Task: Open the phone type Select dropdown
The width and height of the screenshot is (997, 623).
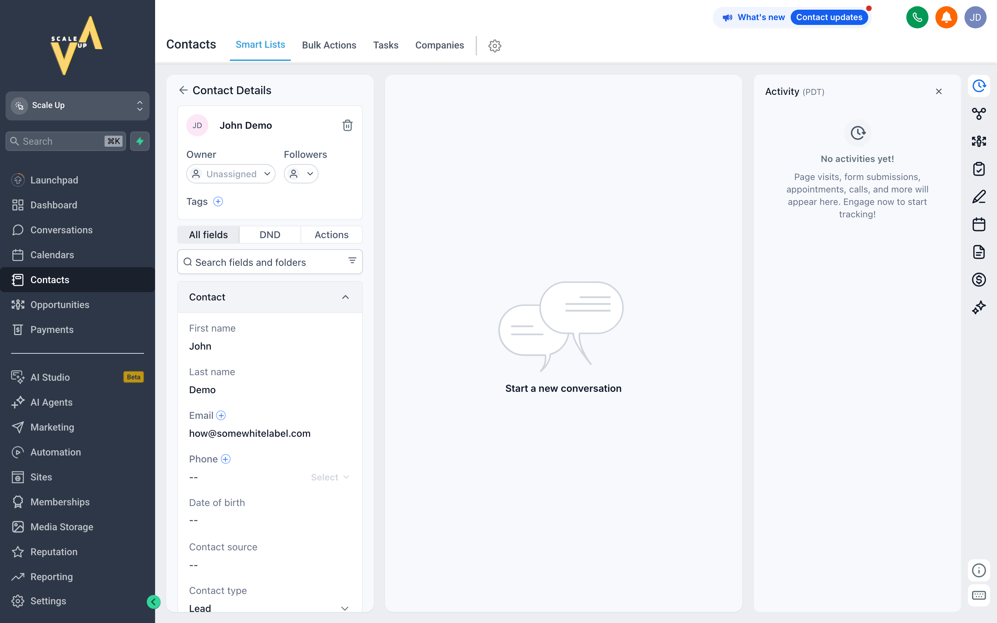Action: point(330,477)
